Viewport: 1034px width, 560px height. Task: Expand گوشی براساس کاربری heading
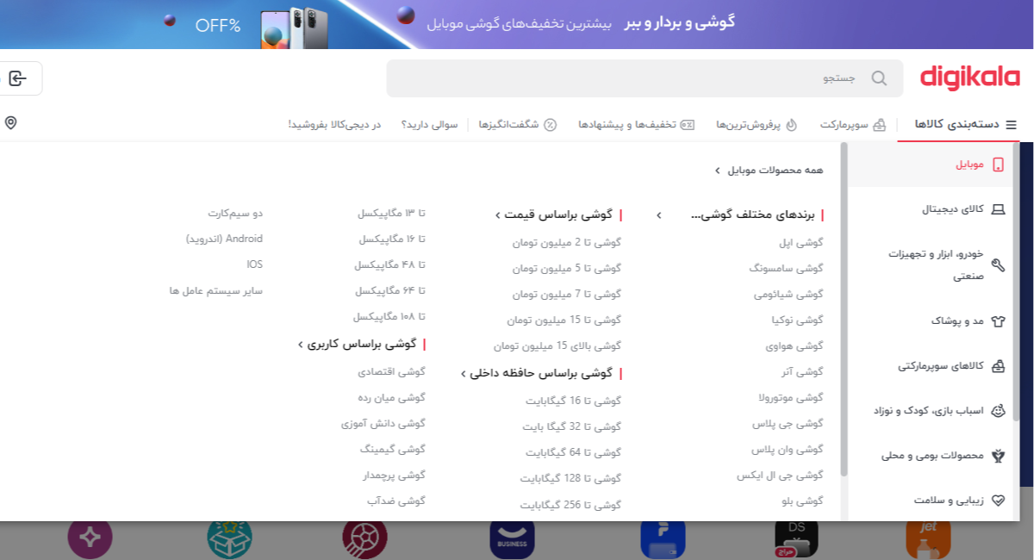362,344
